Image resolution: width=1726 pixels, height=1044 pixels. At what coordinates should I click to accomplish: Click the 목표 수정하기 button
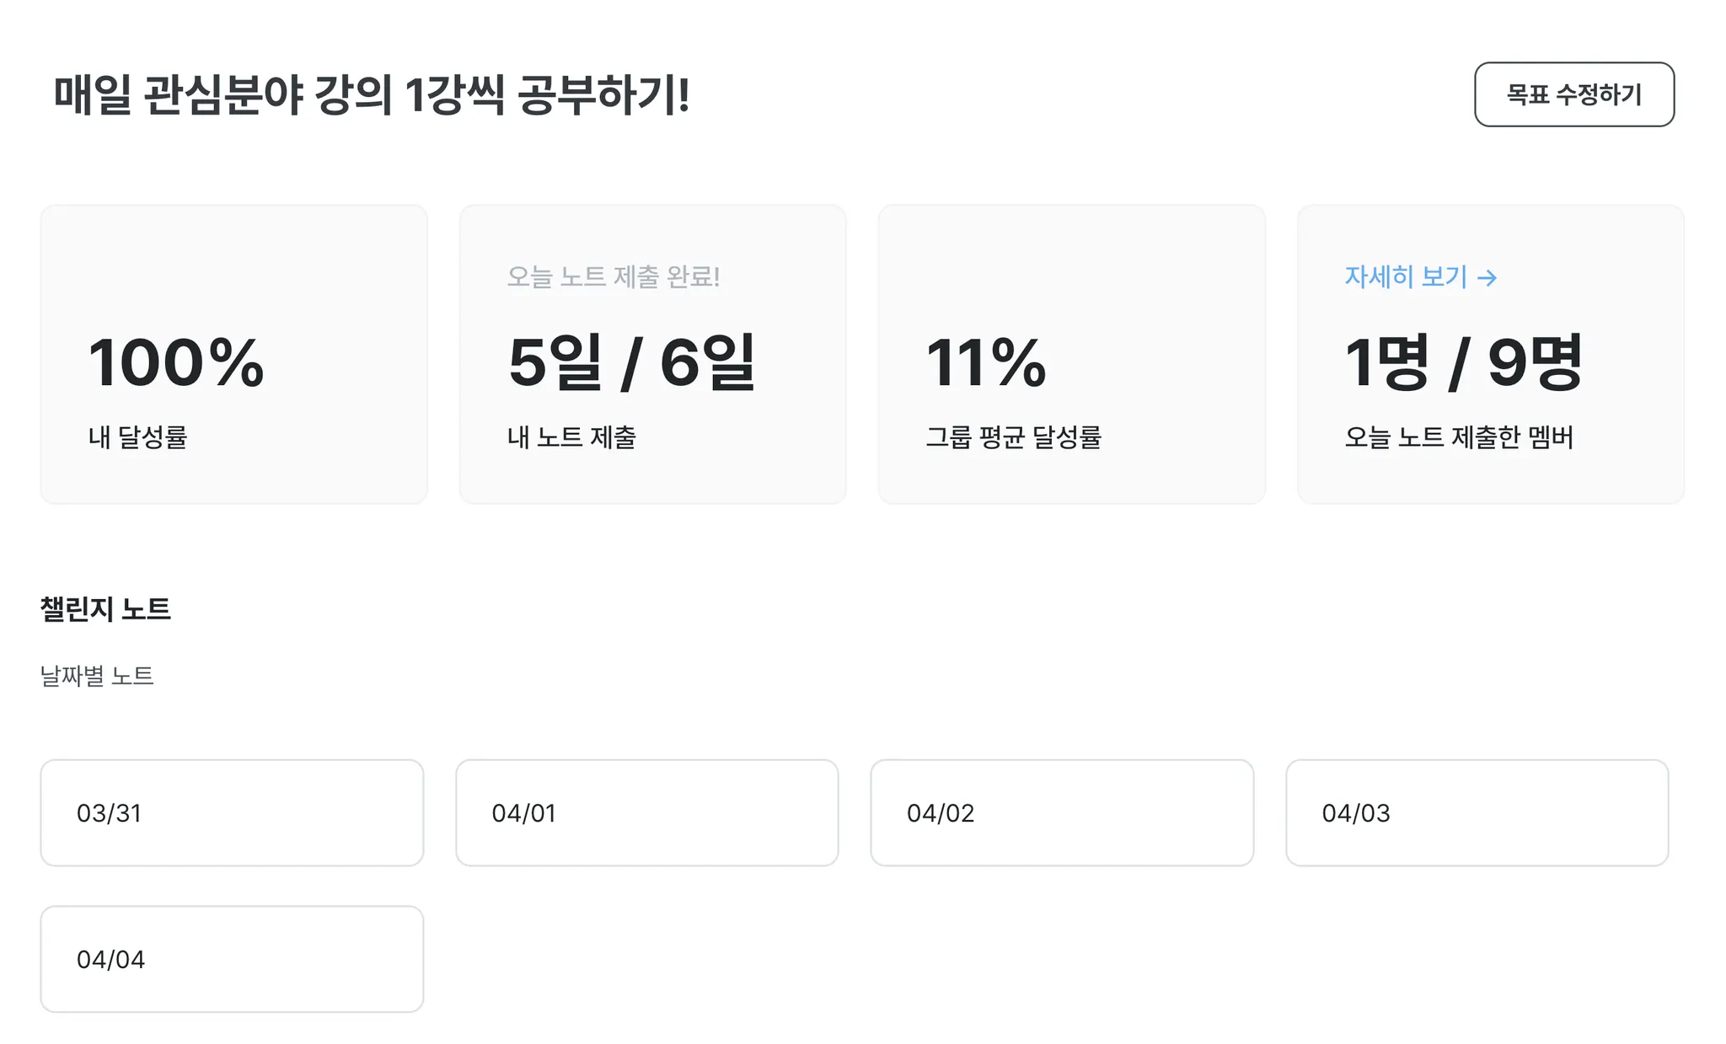point(1573,94)
